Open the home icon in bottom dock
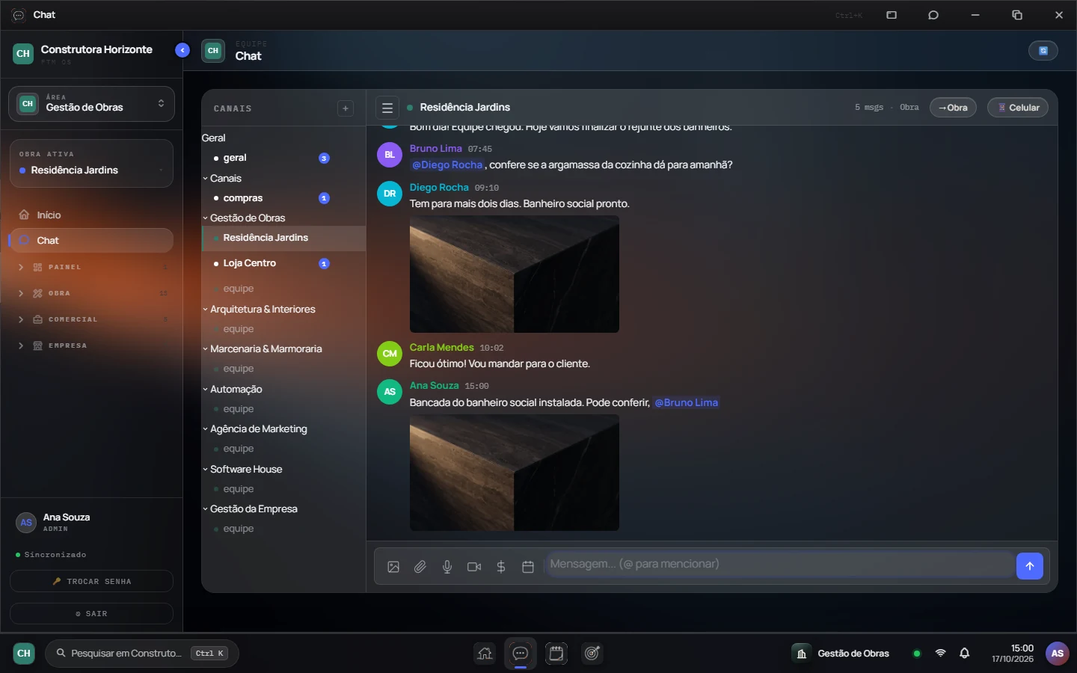The image size is (1077, 673). tap(485, 654)
